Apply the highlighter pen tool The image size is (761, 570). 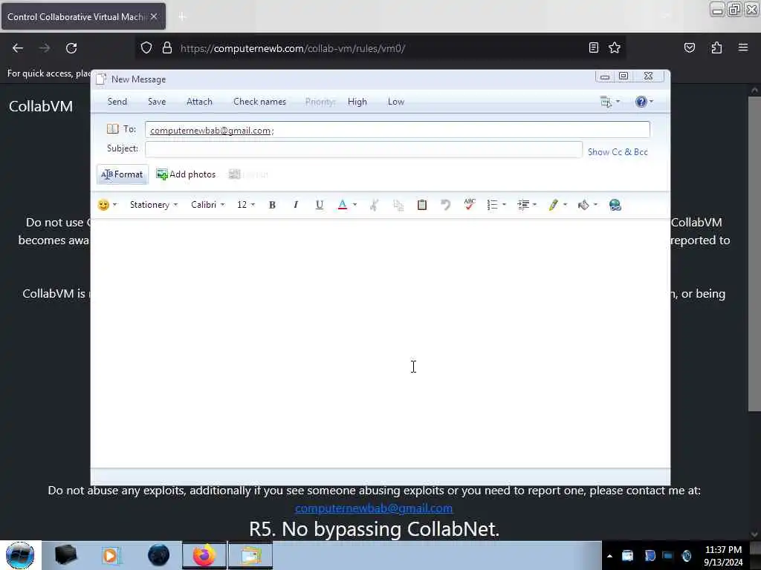coord(553,205)
